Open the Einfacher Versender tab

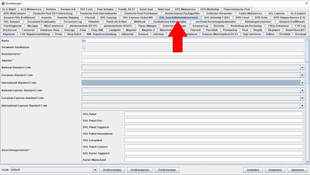pos(219,13)
